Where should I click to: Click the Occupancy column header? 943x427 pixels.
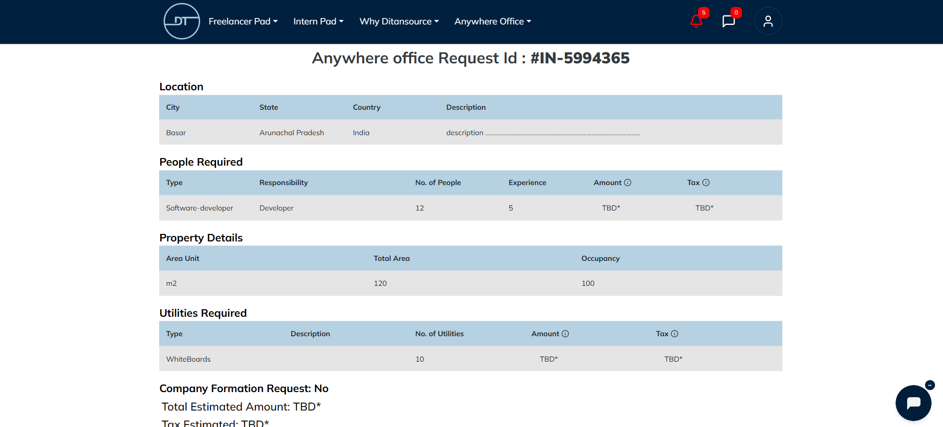click(x=601, y=258)
